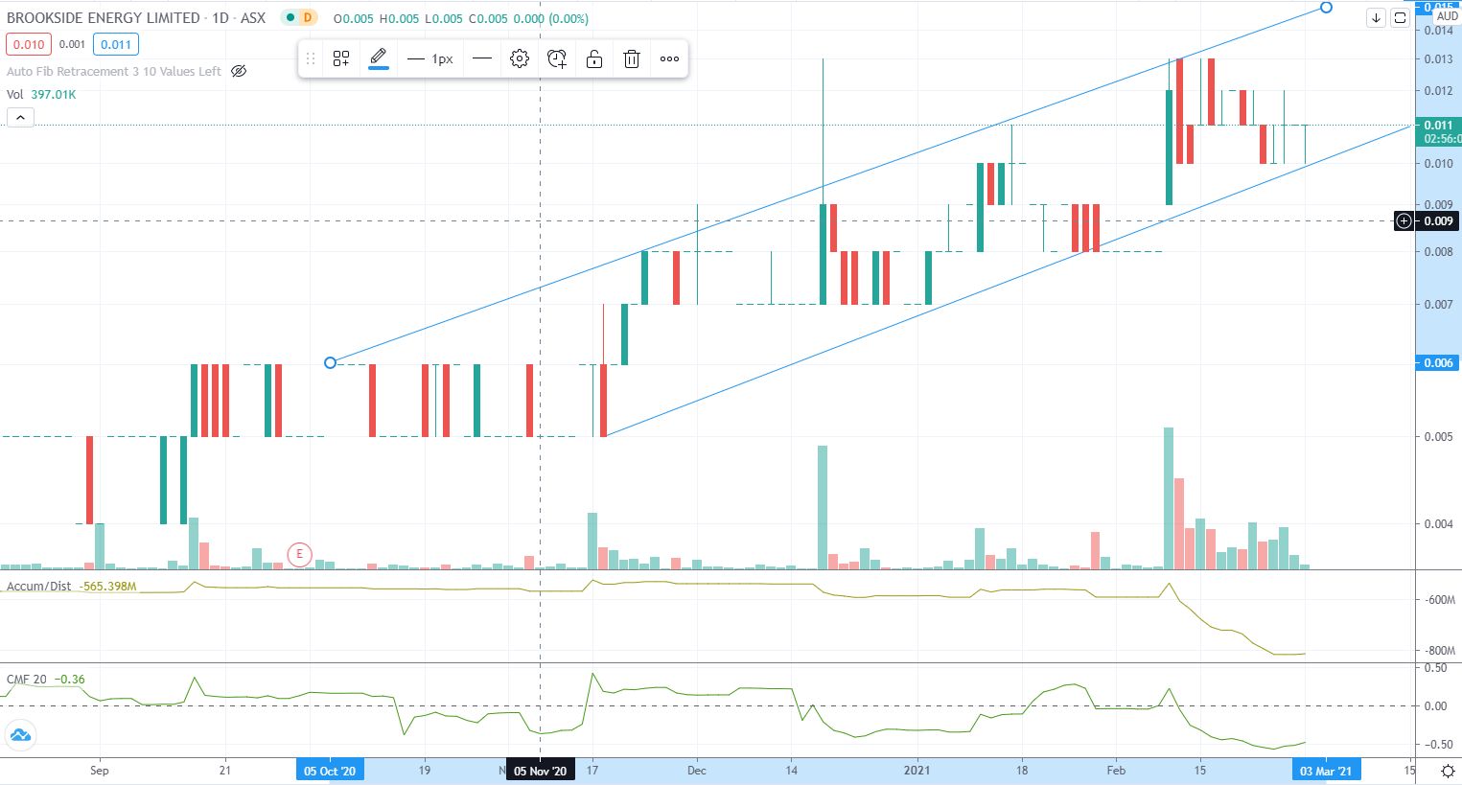Viewport: 1462px width, 785px height.
Task: Collapse the indicator legend chevron
Action: tap(20, 118)
